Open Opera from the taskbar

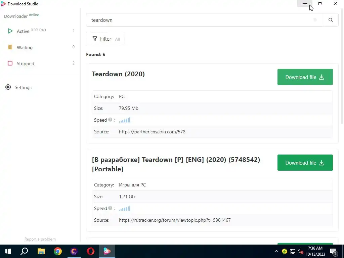[x=91, y=251]
